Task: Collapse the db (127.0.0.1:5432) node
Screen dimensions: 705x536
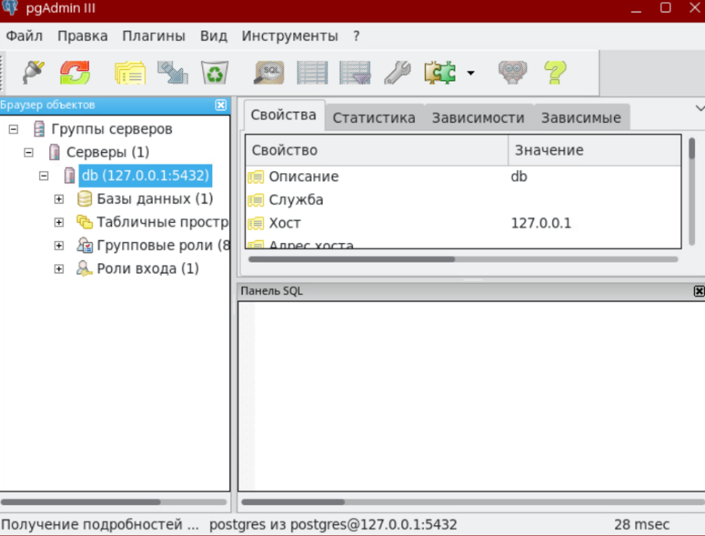Action: [x=44, y=176]
